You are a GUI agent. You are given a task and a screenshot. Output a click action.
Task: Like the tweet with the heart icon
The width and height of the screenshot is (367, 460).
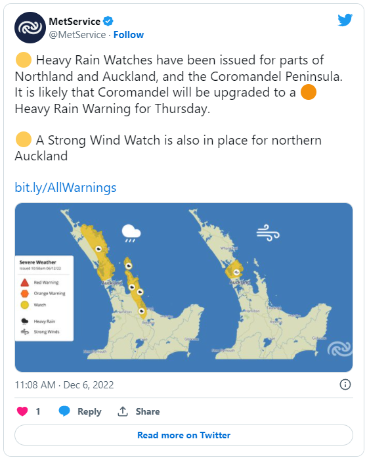click(22, 411)
